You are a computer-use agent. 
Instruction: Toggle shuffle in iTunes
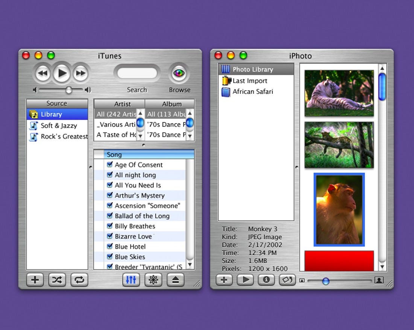click(x=57, y=280)
